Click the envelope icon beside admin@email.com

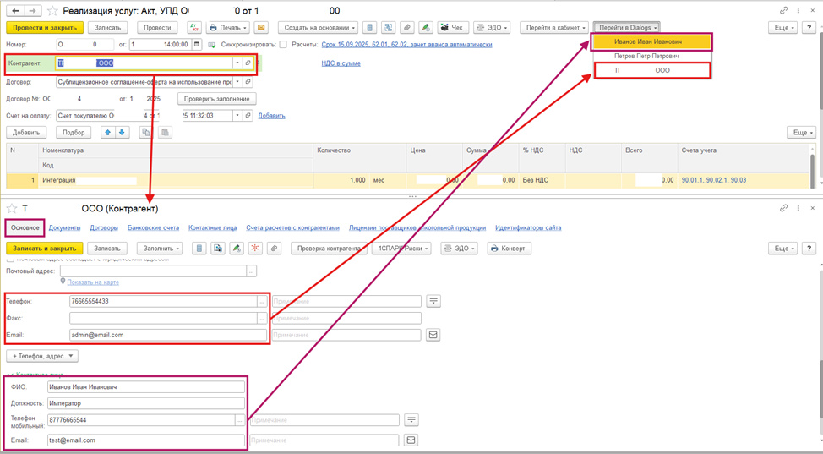tap(433, 335)
